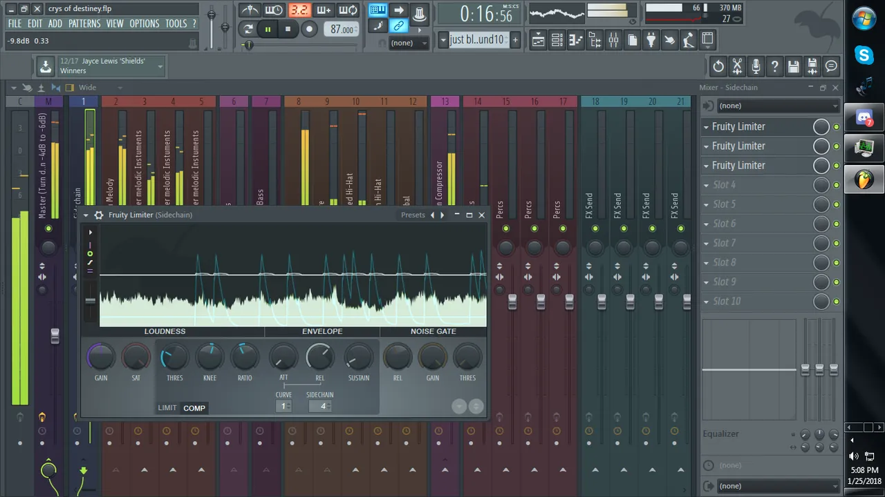Open help question mark icon
This screenshot has width=885, height=497.
(775, 67)
